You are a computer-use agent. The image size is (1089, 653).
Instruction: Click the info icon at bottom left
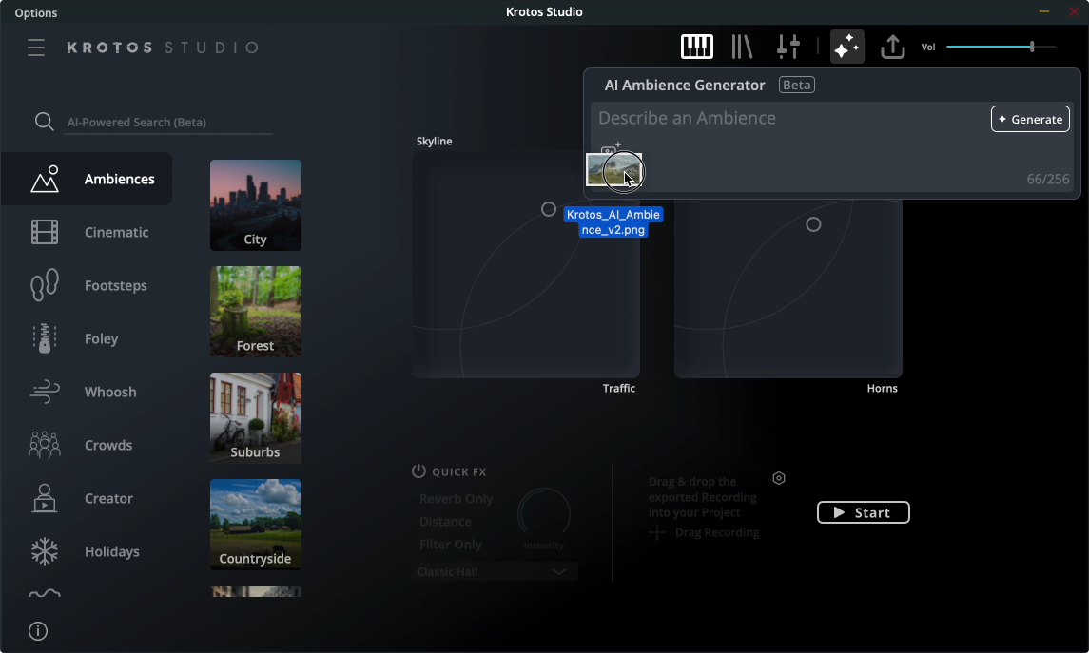[38, 631]
